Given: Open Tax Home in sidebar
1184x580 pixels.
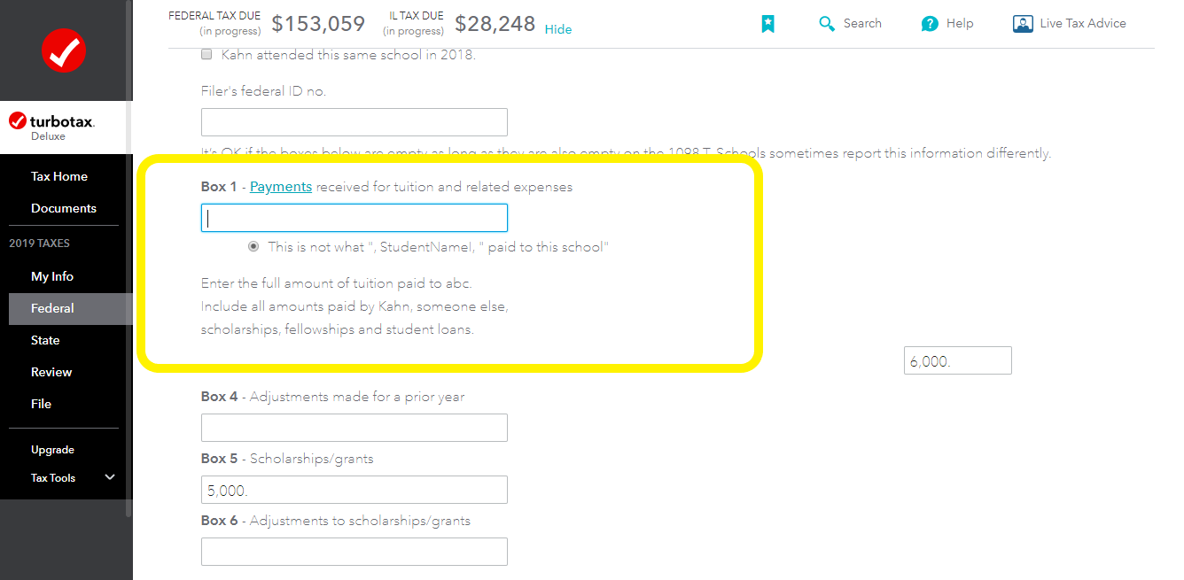Looking at the screenshot, I should tap(59, 176).
